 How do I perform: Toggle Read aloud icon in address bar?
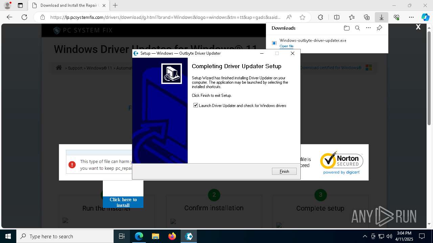coord(289,17)
